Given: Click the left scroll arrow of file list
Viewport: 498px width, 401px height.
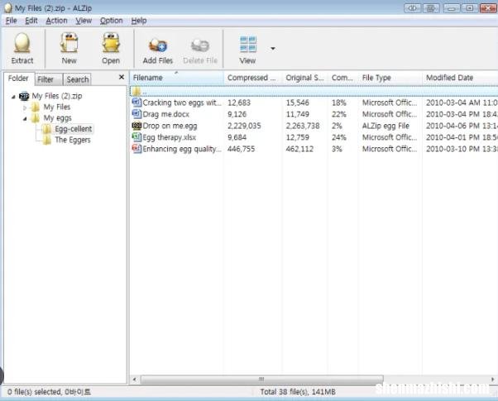Looking at the screenshot, I should 134,380.
